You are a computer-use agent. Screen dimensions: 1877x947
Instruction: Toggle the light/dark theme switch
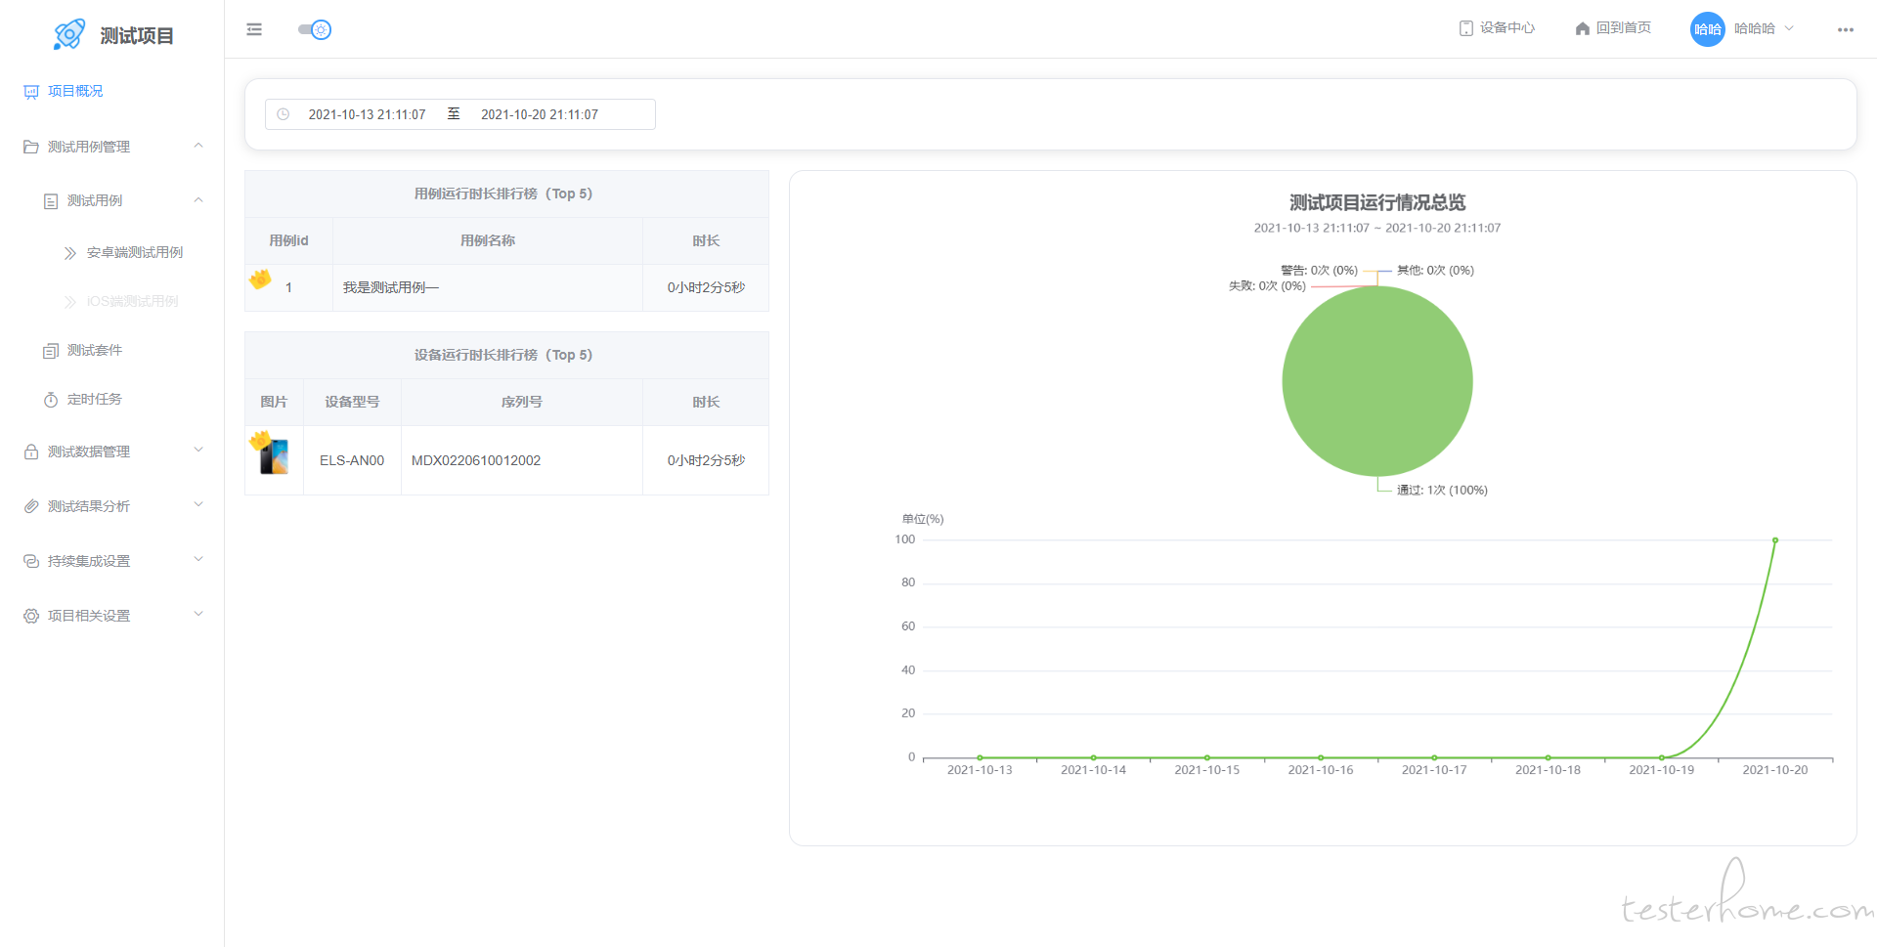click(x=315, y=29)
